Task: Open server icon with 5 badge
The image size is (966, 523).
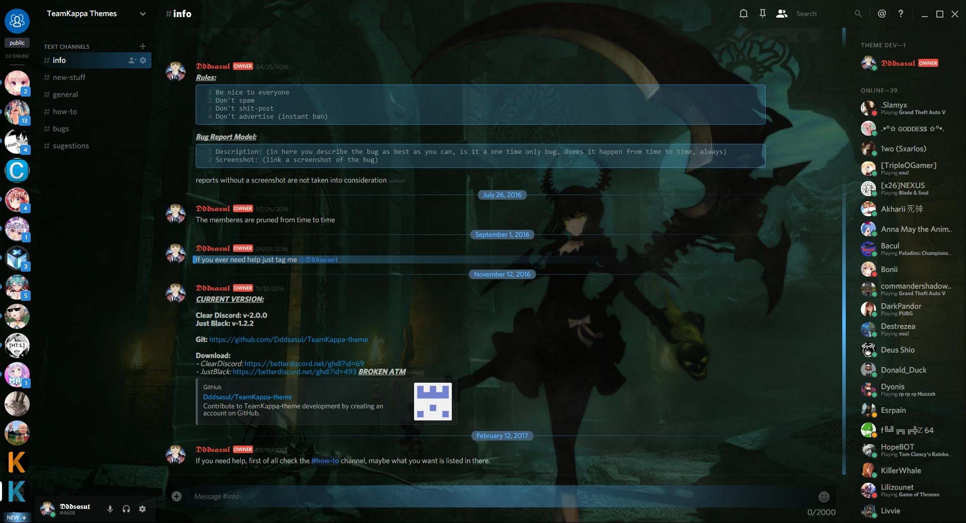Action: 17,287
